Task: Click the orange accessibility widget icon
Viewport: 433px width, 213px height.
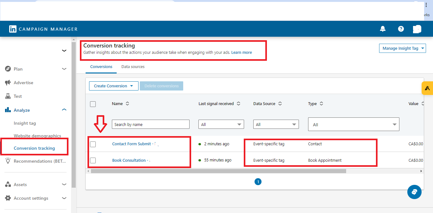Action: (428, 88)
